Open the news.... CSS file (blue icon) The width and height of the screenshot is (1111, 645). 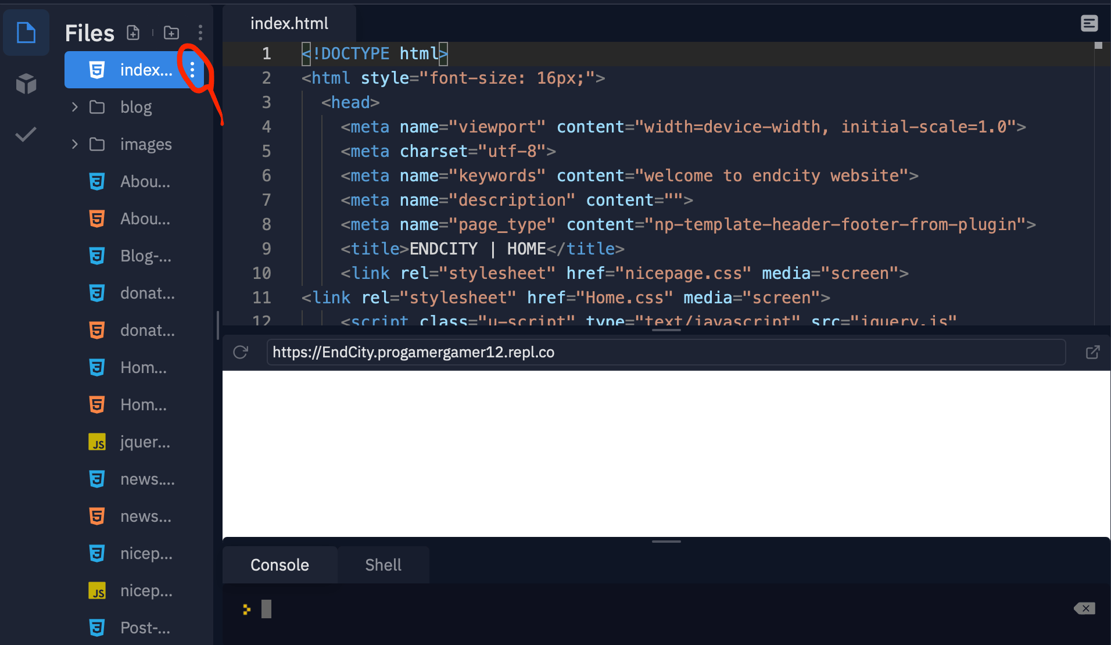click(134, 479)
